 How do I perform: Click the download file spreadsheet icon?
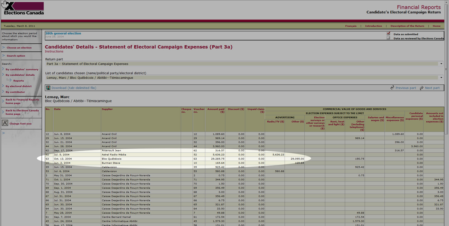(48, 88)
